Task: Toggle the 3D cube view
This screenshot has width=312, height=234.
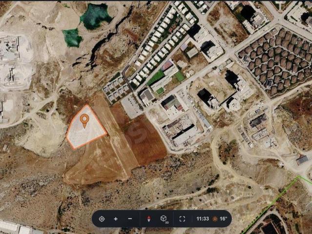Action: click(164, 219)
